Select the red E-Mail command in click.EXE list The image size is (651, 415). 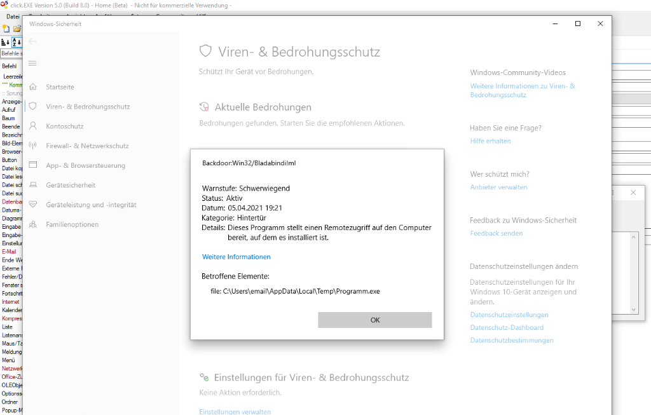[9, 252]
